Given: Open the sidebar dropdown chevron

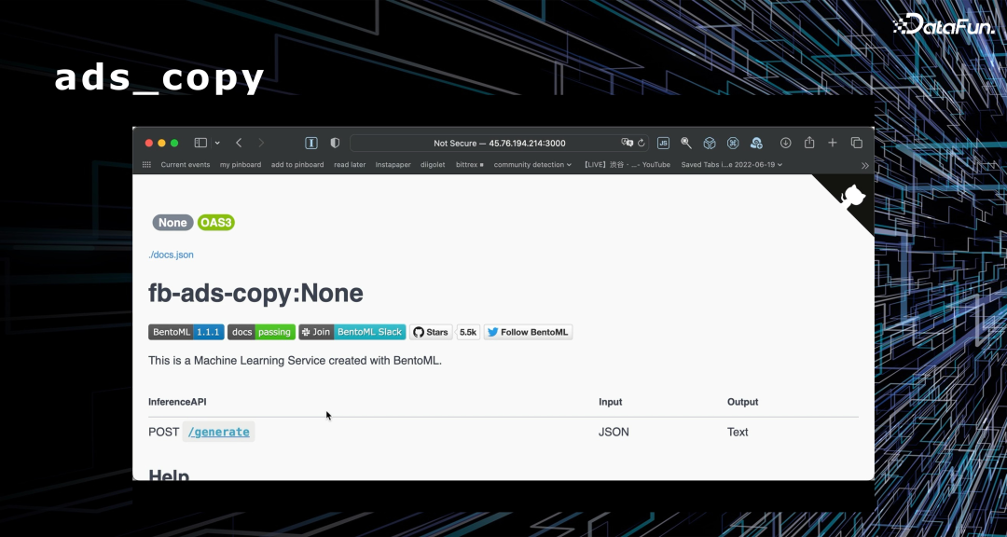Looking at the screenshot, I should [217, 143].
